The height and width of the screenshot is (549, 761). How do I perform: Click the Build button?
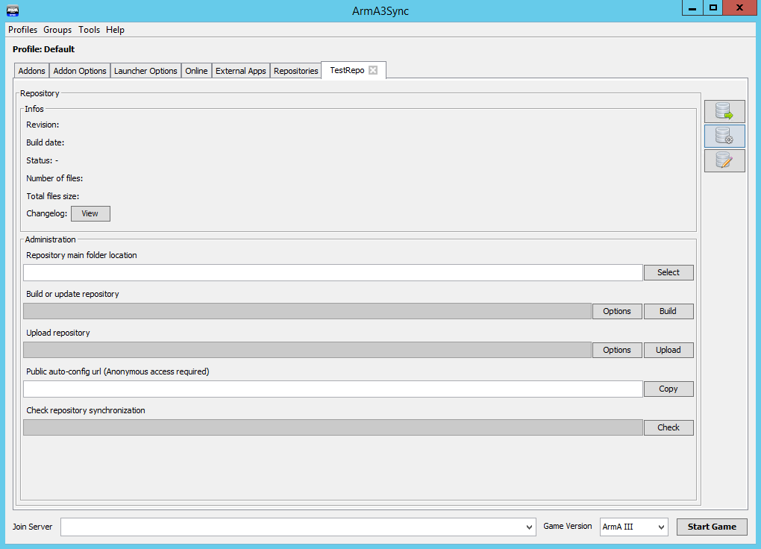(x=668, y=311)
